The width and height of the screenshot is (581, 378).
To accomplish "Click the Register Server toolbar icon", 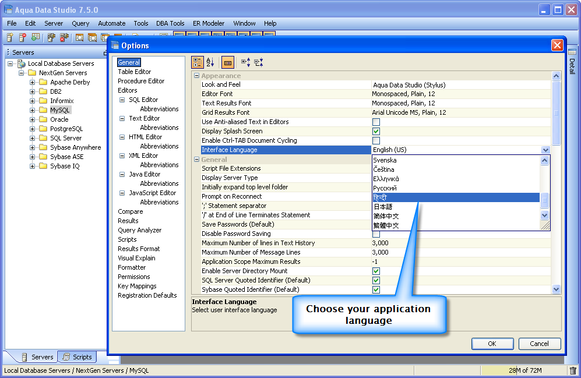I will pyautogui.click(x=10, y=37).
